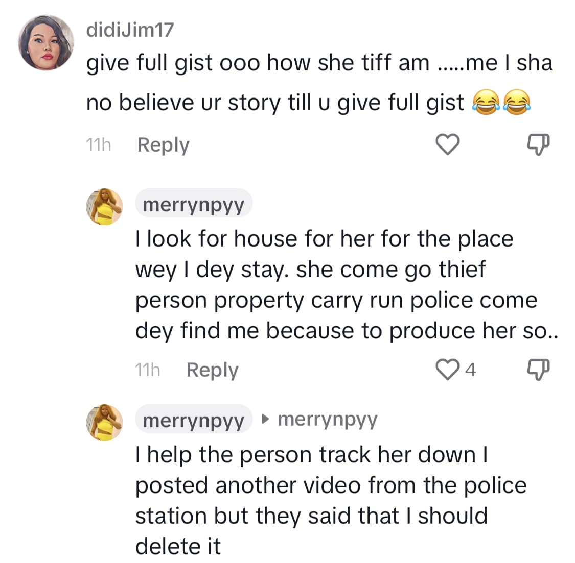Tap the 11h timestamp under merrynpyy's reply
This screenshot has height=563, width=575.
[147, 370]
